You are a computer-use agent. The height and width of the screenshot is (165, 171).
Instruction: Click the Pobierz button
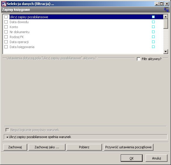(x=84, y=147)
